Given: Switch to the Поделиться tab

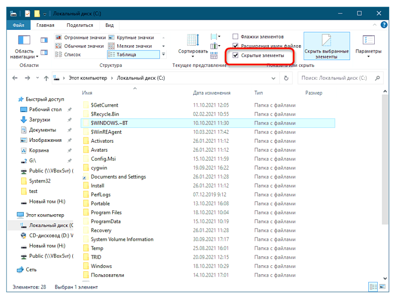Looking at the screenshot, I should pos(80,25).
